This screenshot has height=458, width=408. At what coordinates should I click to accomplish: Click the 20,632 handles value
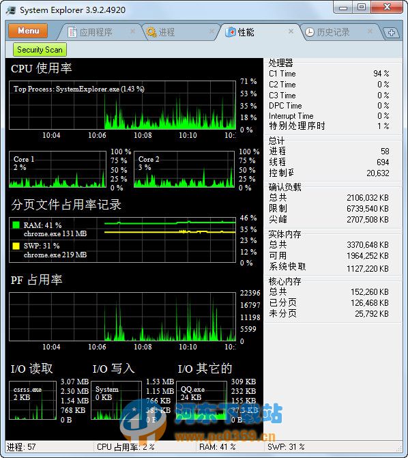pos(378,173)
